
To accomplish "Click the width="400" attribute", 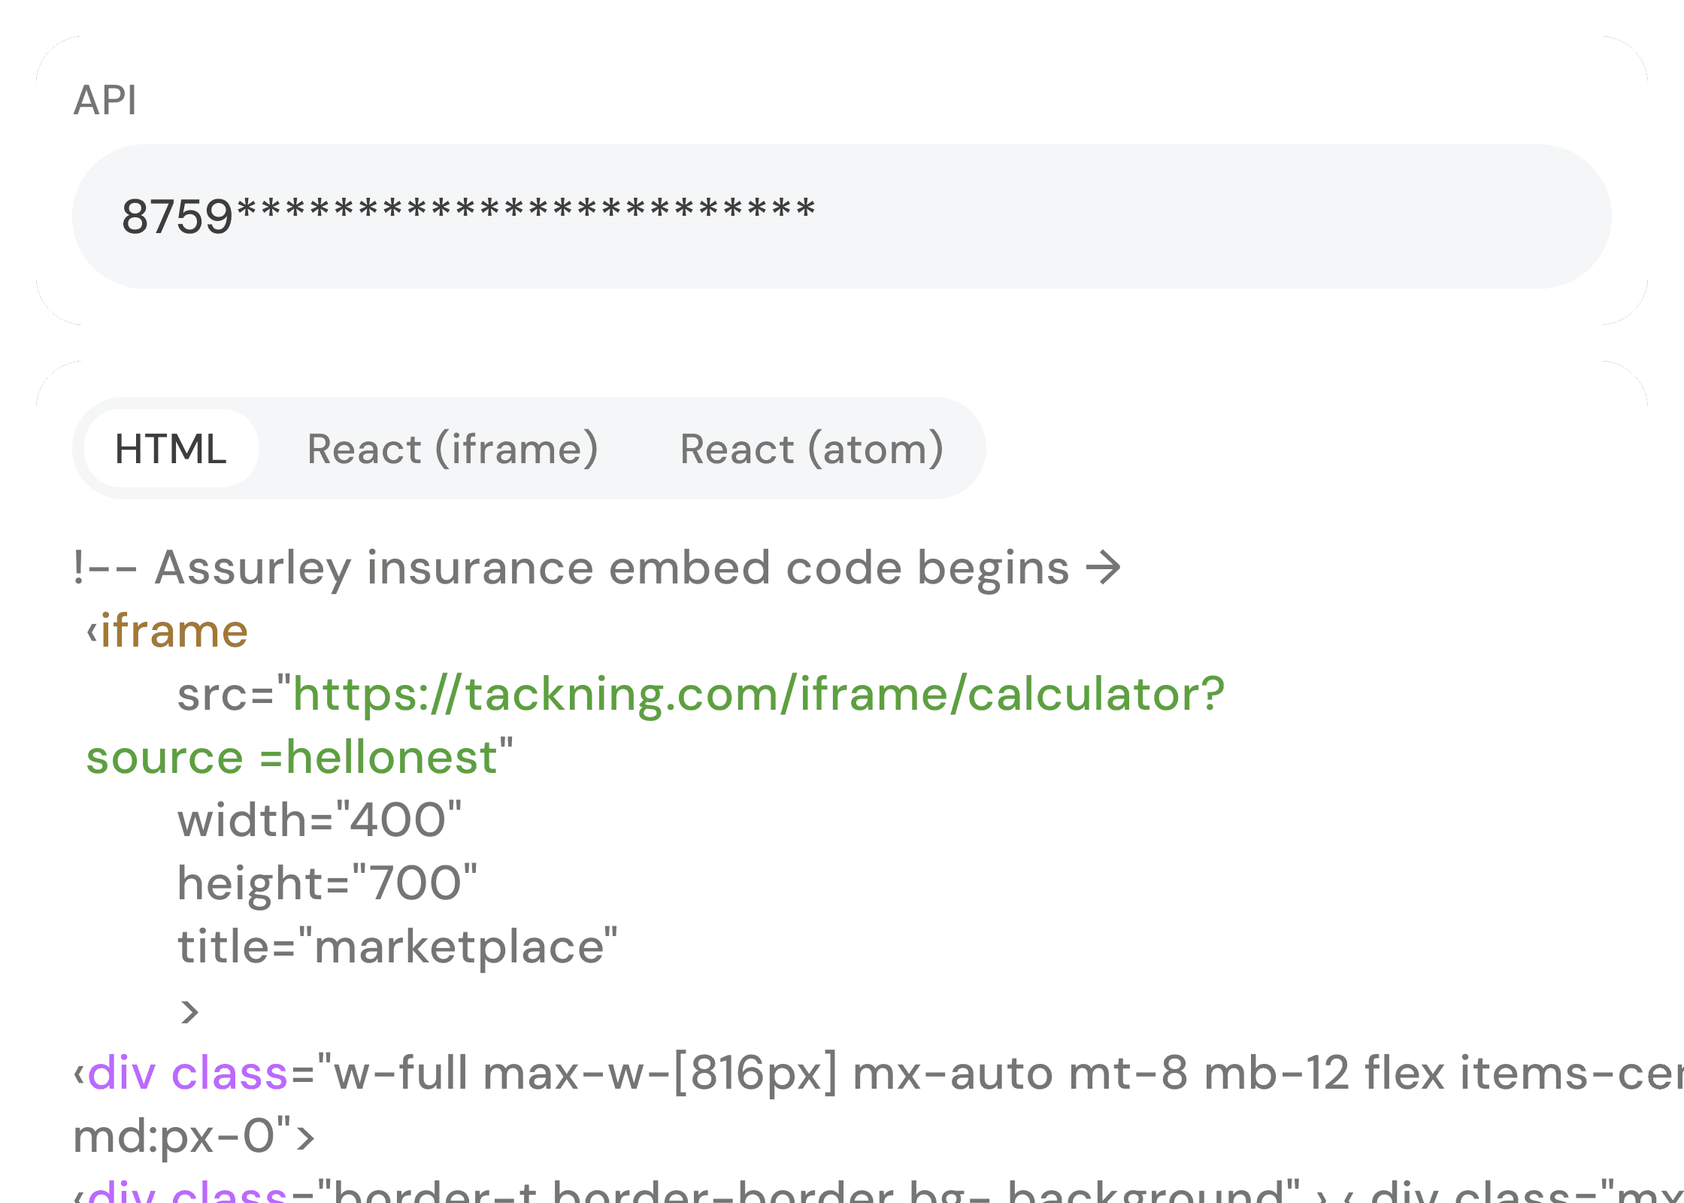I will pyautogui.click(x=320, y=820).
